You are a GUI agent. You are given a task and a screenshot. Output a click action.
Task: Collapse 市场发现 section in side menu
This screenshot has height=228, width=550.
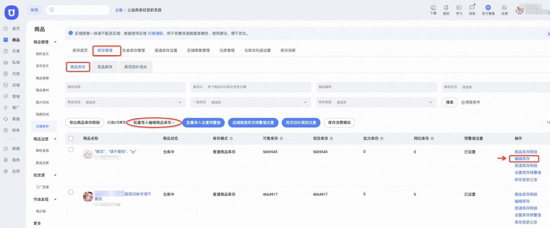tap(55, 200)
